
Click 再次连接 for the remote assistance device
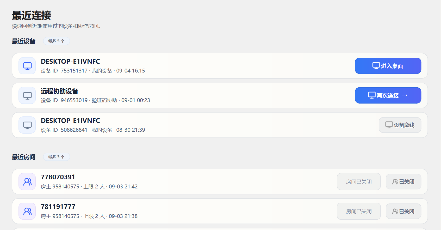pos(388,95)
